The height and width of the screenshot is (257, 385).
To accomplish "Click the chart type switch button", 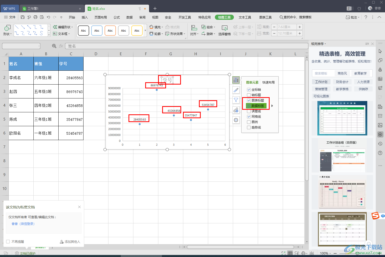I will pyautogui.click(x=236, y=110).
